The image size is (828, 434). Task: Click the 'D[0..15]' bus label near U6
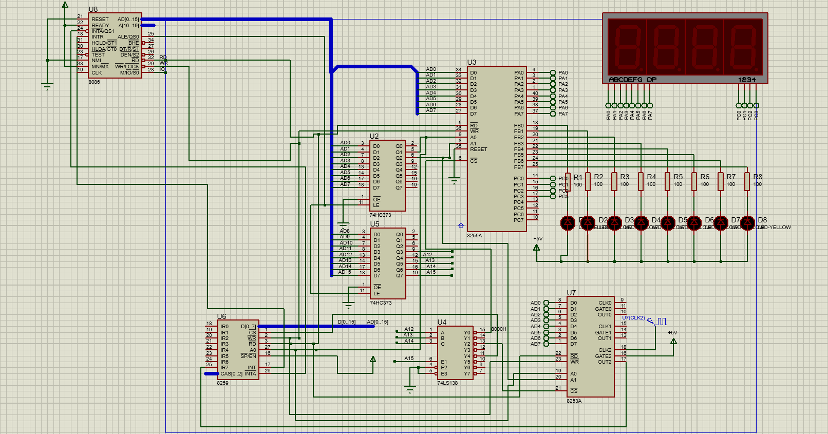(346, 322)
